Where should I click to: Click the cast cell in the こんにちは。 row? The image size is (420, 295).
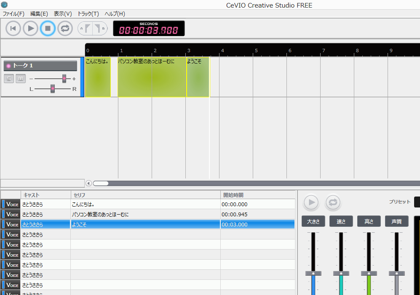point(45,204)
